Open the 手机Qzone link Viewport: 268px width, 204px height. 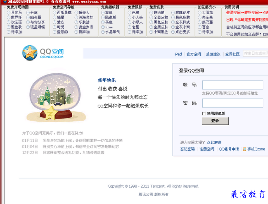coord(256,149)
